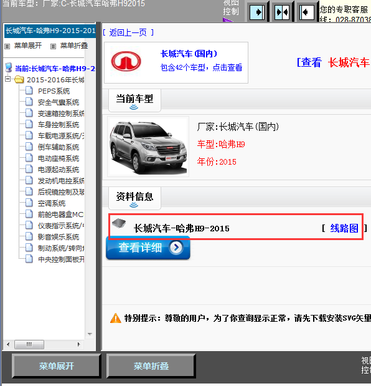Click the Great Wall Motors red logo
The image size is (371, 386).
(x=126, y=61)
